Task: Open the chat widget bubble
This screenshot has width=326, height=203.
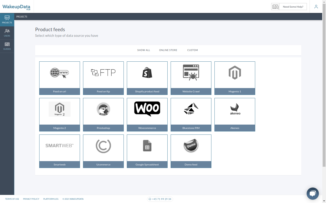Action: 313,193
